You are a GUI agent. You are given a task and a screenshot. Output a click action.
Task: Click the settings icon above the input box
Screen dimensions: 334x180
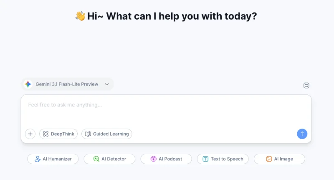[x=306, y=86]
